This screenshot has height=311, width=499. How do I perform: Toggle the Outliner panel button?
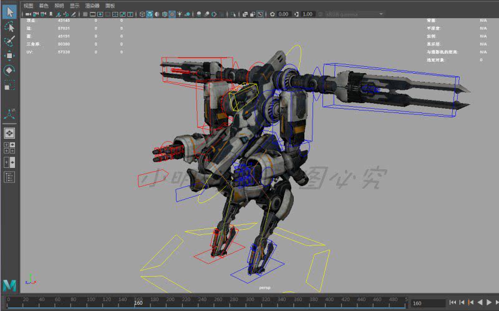click(x=9, y=177)
